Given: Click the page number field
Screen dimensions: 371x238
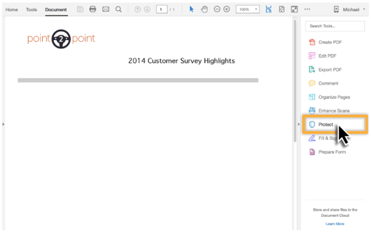Looking at the screenshot, I should pyautogui.click(x=161, y=9).
